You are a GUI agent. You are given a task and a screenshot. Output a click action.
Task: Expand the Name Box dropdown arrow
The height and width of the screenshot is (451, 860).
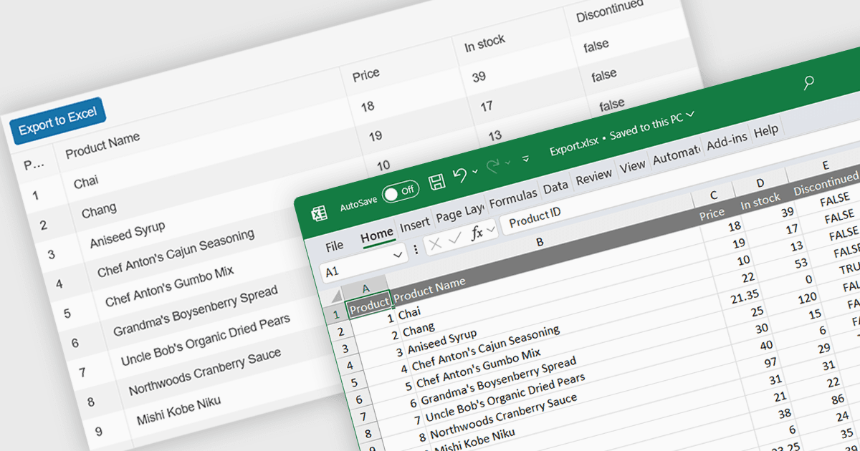pos(398,256)
